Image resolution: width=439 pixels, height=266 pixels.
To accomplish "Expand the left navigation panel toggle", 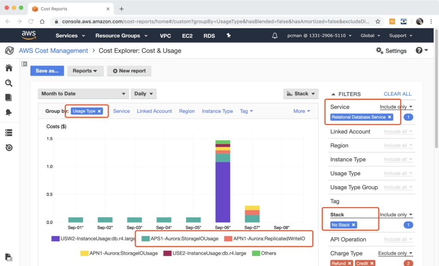I will point(24,64).
